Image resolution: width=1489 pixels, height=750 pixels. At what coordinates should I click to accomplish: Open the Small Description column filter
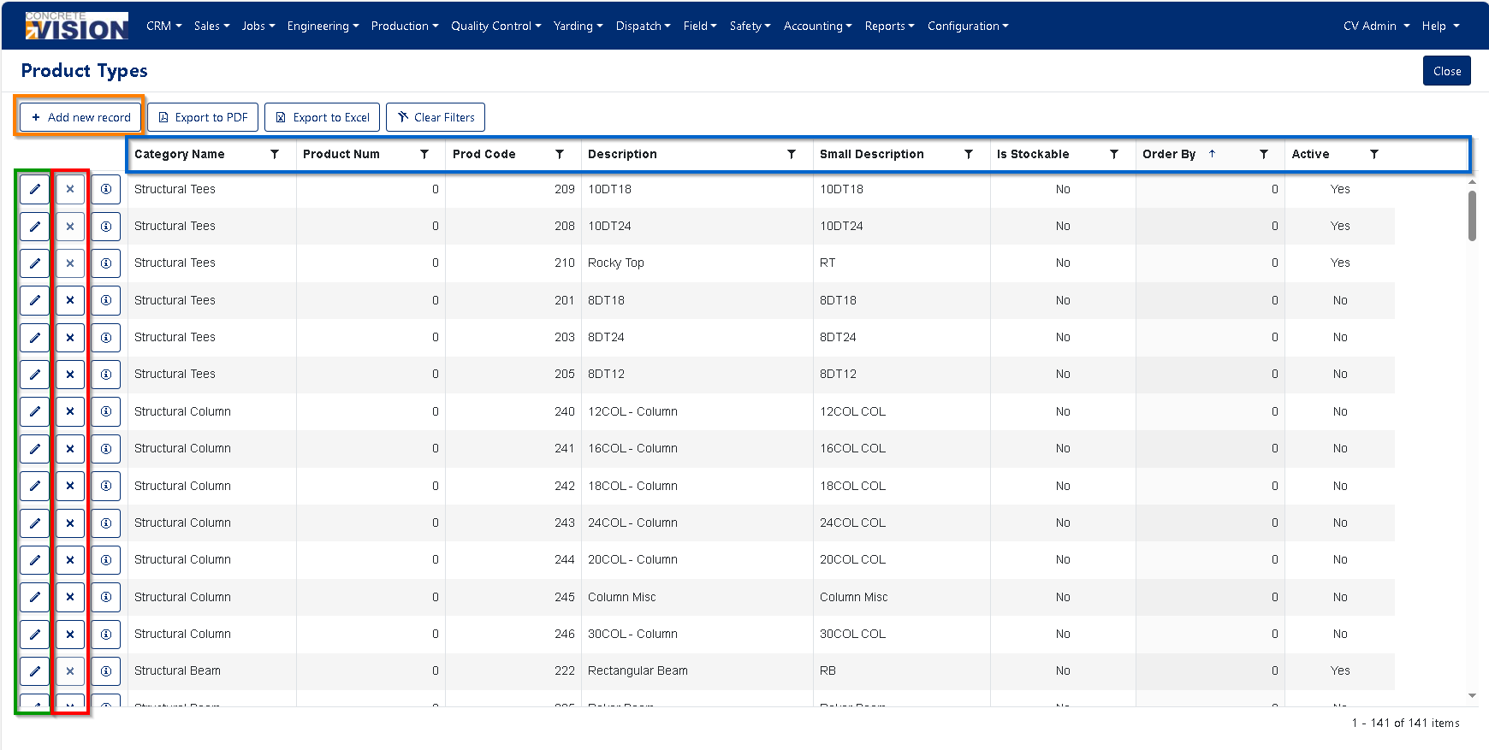(x=969, y=154)
